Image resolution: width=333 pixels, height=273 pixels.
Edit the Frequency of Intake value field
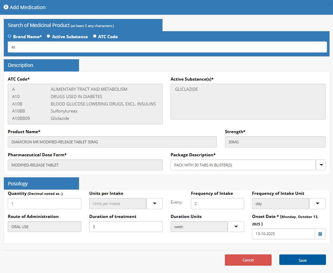217,204
